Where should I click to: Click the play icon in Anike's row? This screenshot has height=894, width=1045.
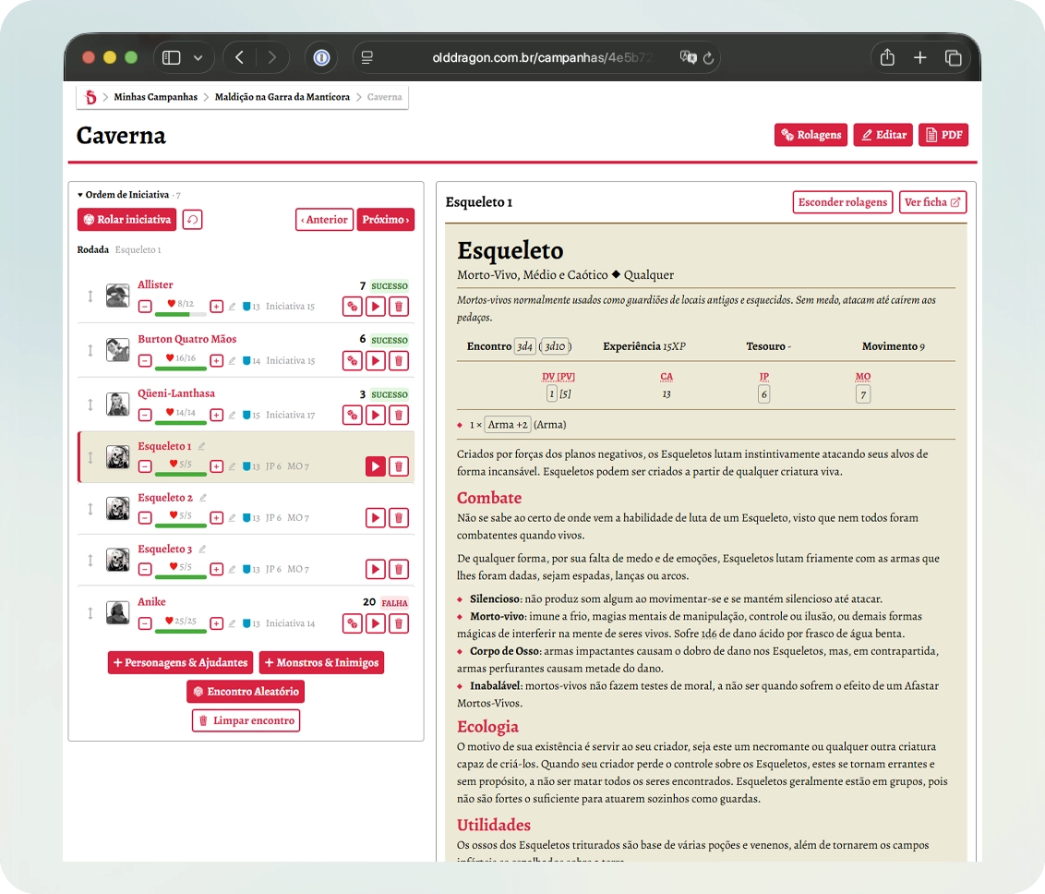pyautogui.click(x=376, y=624)
